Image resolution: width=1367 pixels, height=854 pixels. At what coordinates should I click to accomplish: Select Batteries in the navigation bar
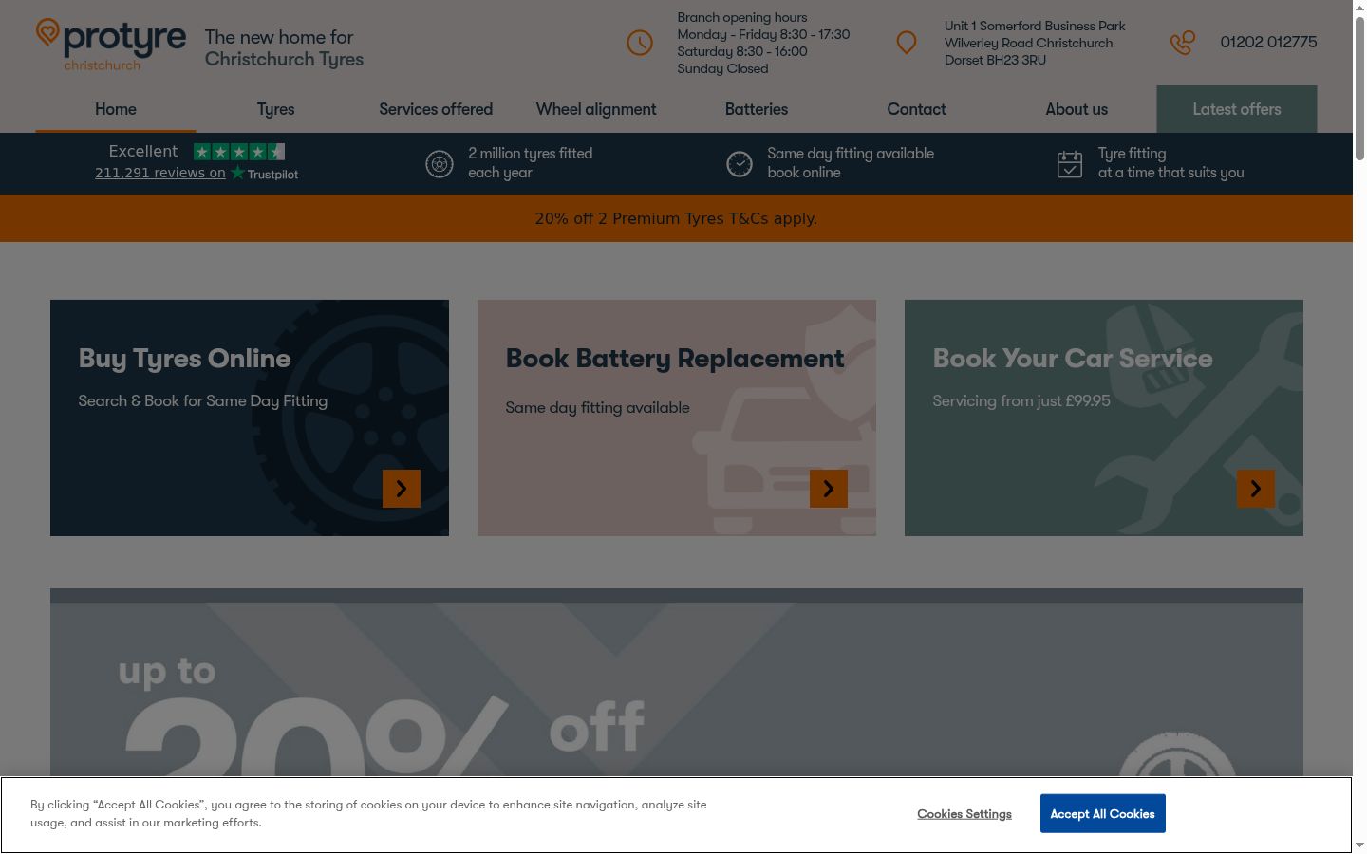click(x=757, y=109)
